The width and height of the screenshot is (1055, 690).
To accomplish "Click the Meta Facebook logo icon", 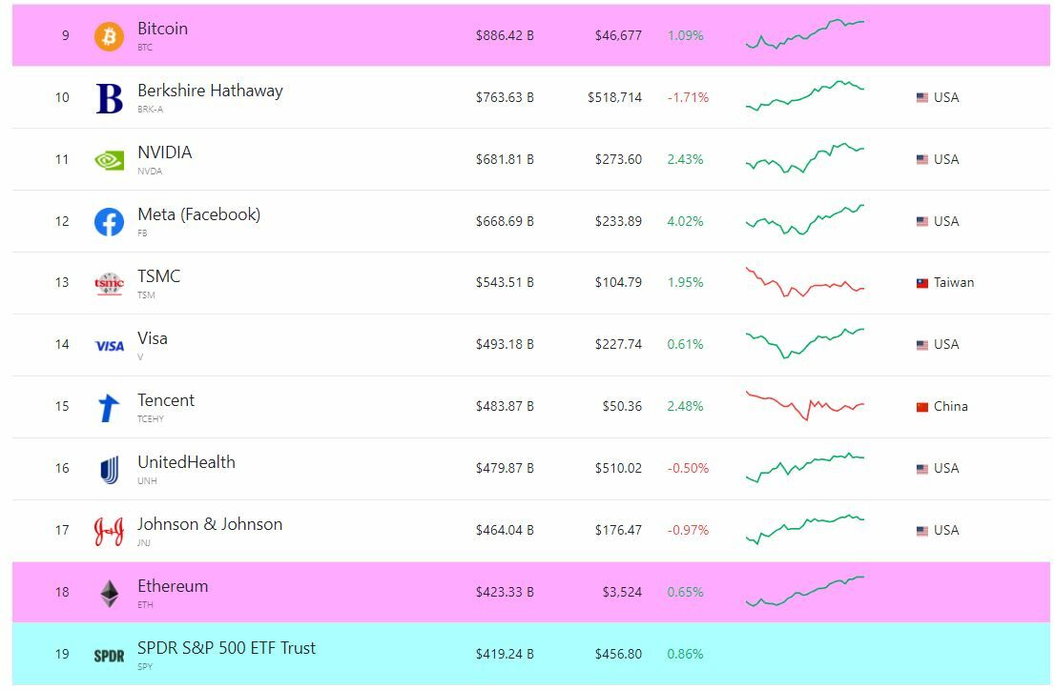I will click(x=109, y=222).
